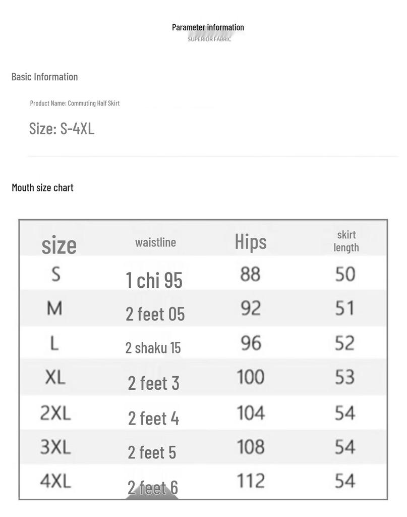Select the 2 shaku 15 waistline cell
The image size is (407, 517).
coord(153,348)
